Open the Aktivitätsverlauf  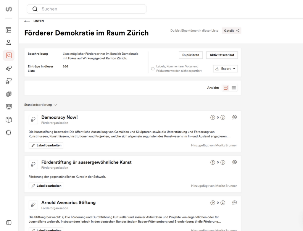[222, 55]
